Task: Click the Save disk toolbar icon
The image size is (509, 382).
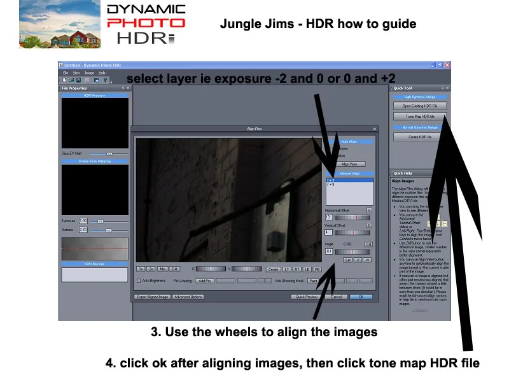Action: tap(78, 80)
